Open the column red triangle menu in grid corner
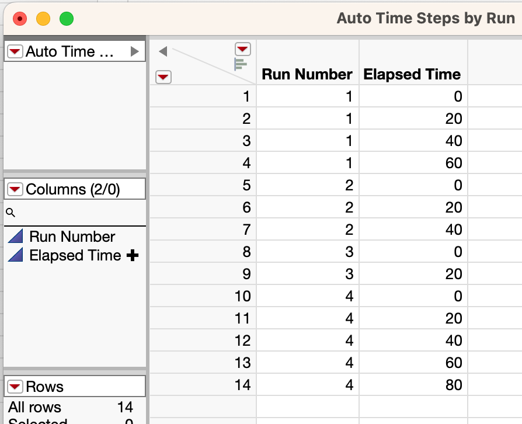 pyautogui.click(x=242, y=48)
